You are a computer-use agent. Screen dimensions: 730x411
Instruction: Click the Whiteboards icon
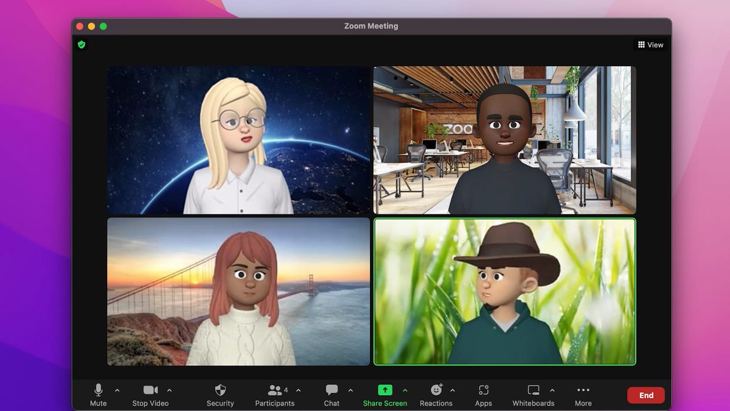[x=533, y=390]
